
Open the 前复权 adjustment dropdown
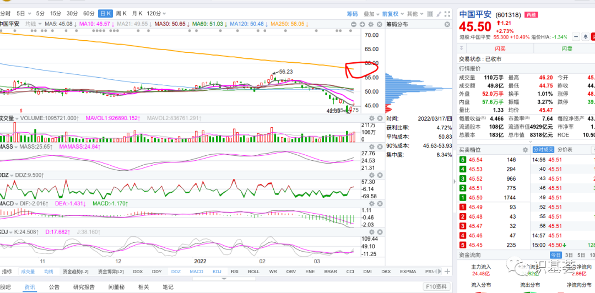point(393,14)
